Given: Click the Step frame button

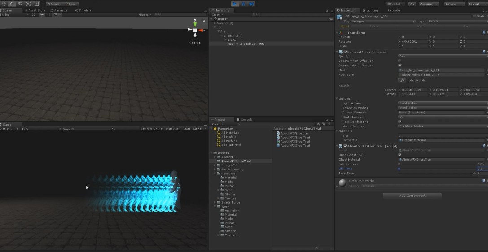Looking at the screenshot, I should tap(251, 4).
